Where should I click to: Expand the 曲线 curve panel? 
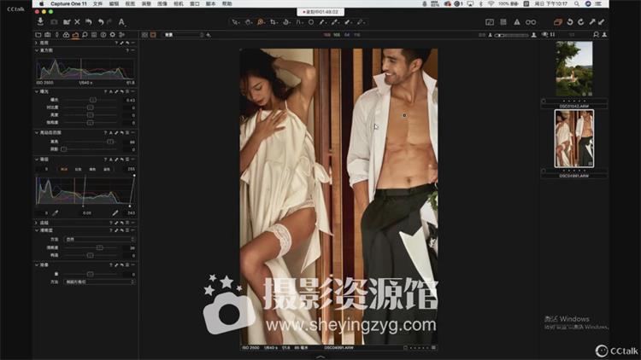(x=36, y=223)
